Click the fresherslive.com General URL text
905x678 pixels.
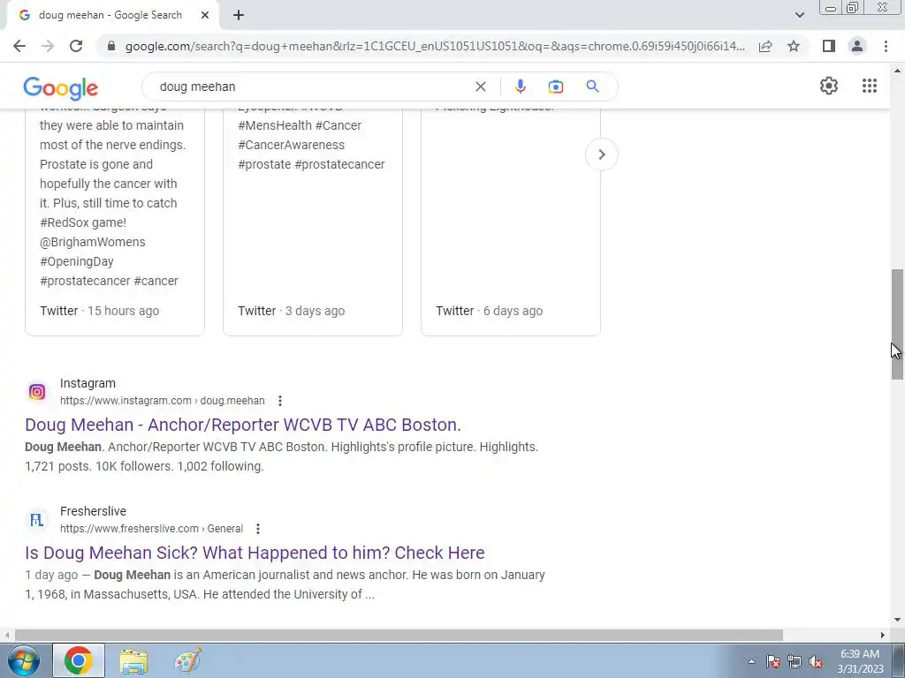click(151, 529)
